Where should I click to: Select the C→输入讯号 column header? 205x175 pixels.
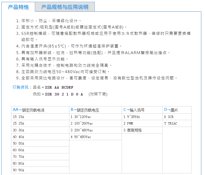click(x=142, y=110)
